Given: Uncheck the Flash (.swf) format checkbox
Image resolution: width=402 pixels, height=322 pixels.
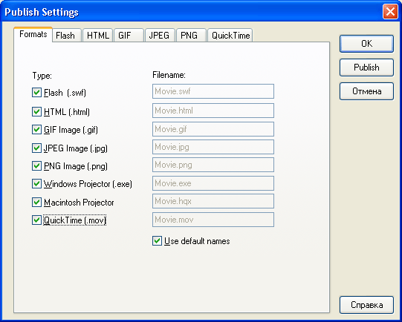Looking at the screenshot, I should 36,93.
